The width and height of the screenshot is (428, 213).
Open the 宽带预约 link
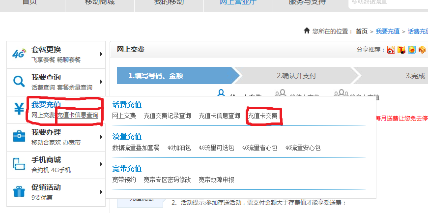(124, 180)
